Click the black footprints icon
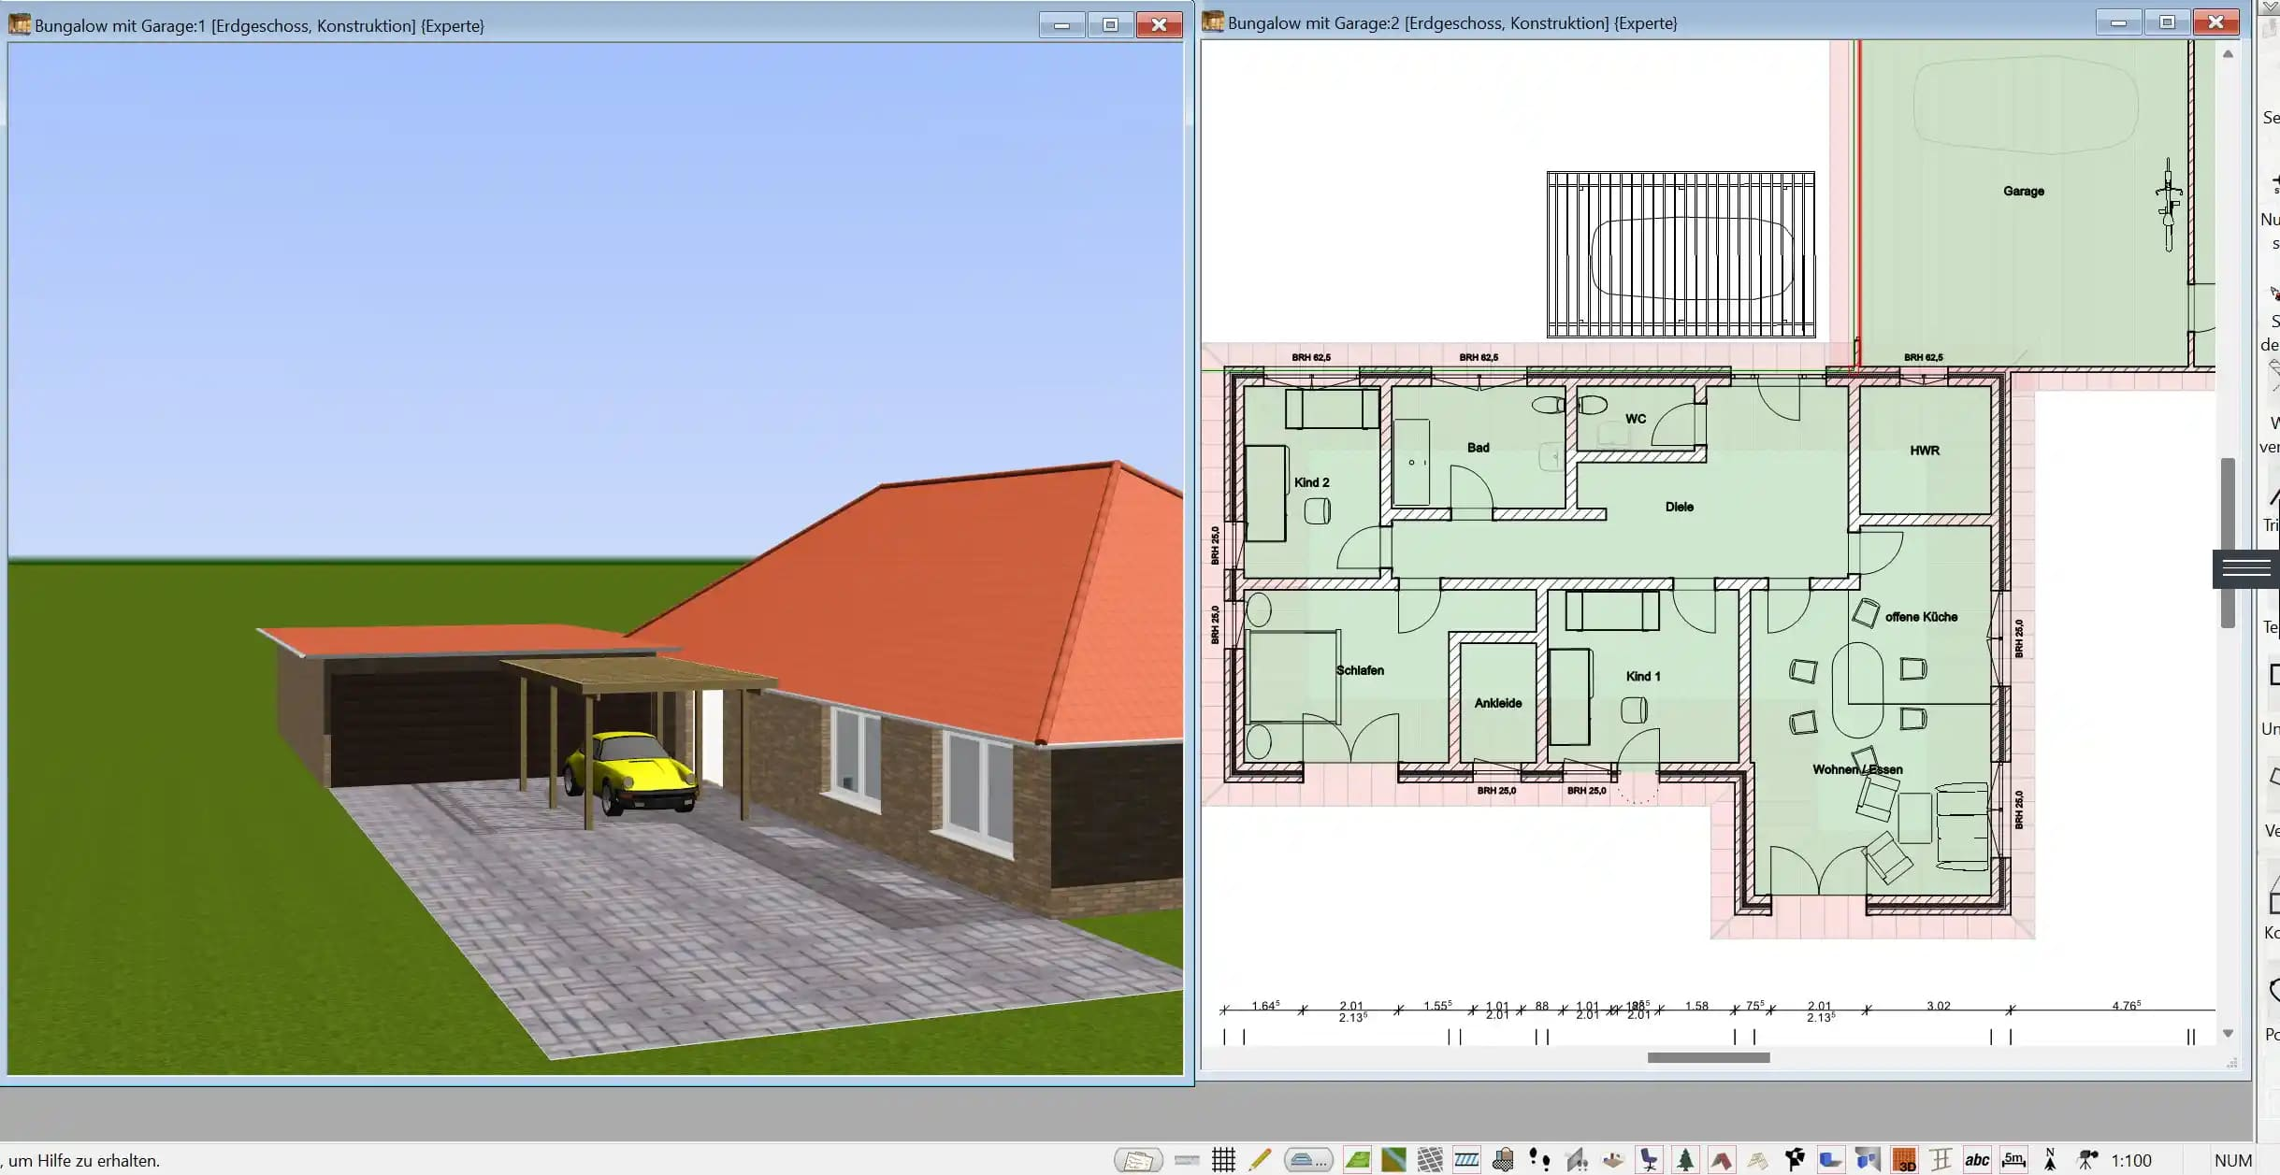Screen dimensions: 2280x1175 (x=1539, y=1160)
